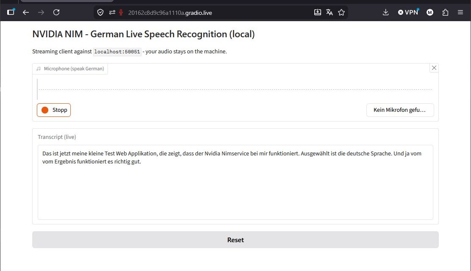Click the Reset button
Screen dimensions: 471x271
(x=235, y=240)
